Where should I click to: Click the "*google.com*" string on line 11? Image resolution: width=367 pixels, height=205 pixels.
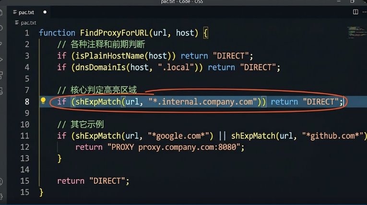(178, 136)
